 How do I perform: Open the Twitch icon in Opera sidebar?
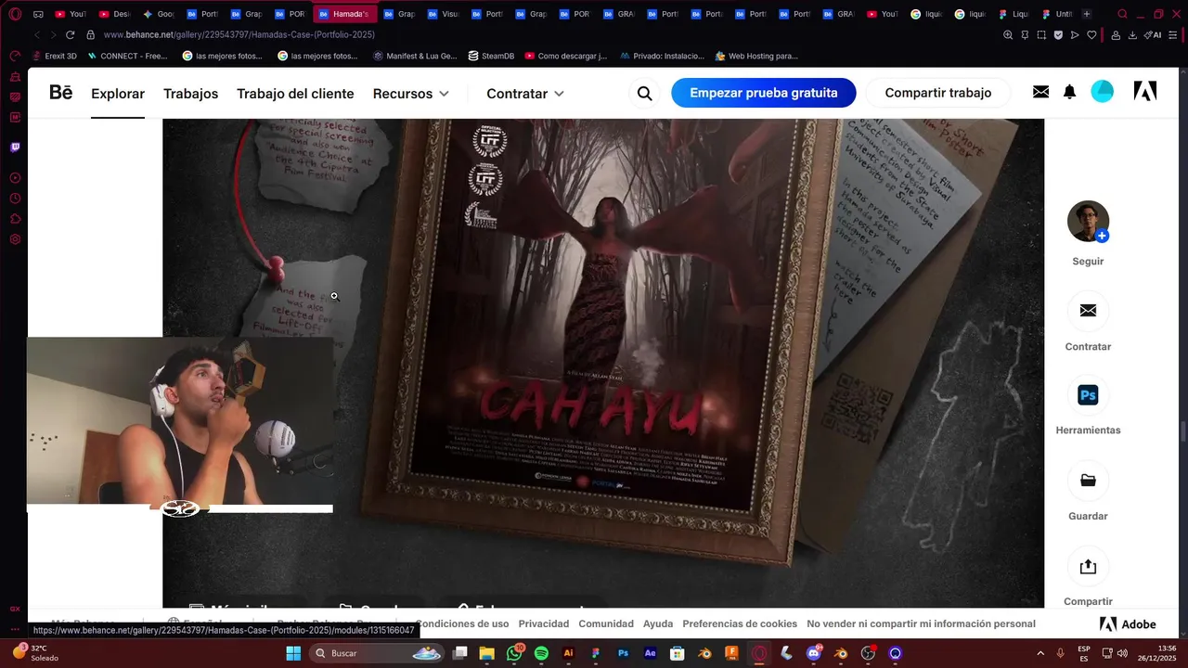(15, 148)
